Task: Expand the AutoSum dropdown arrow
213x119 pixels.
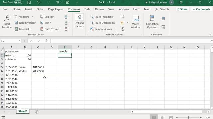Action: [33, 17]
